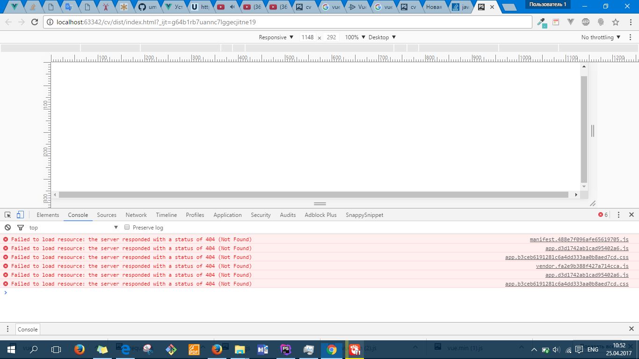Open the Adblock Plus ABP extension icon
Image resolution: width=639 pixels, height=359 pixels.
pyautogui.click(x=586, y=22)
